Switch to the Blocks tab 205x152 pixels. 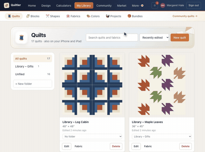point(33,16)
